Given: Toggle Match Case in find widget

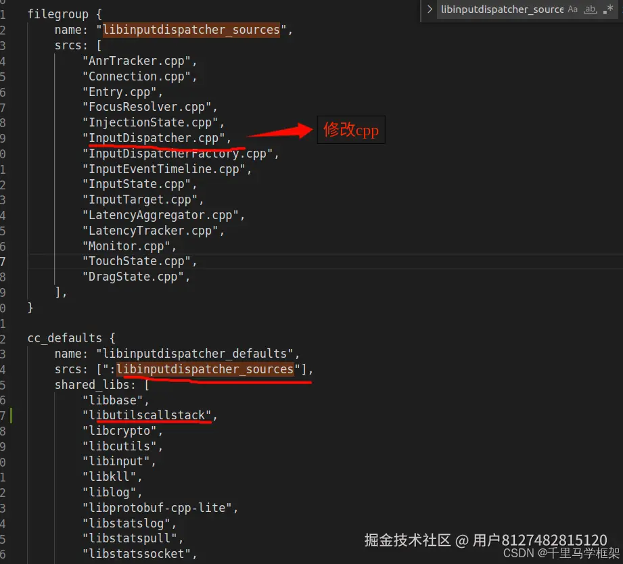Looking at the screenshot, I should coord(572,9).
